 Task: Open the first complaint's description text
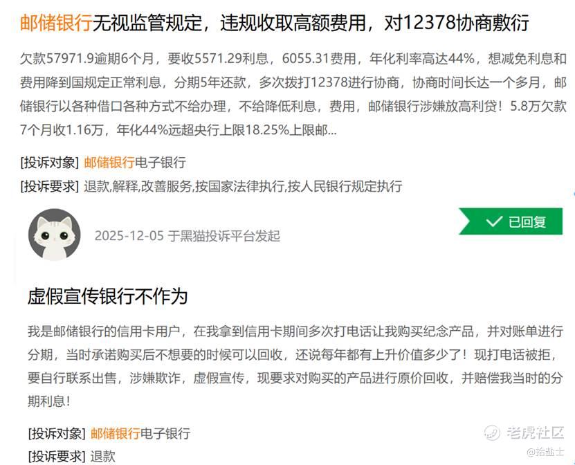click(x=293, y=94)
